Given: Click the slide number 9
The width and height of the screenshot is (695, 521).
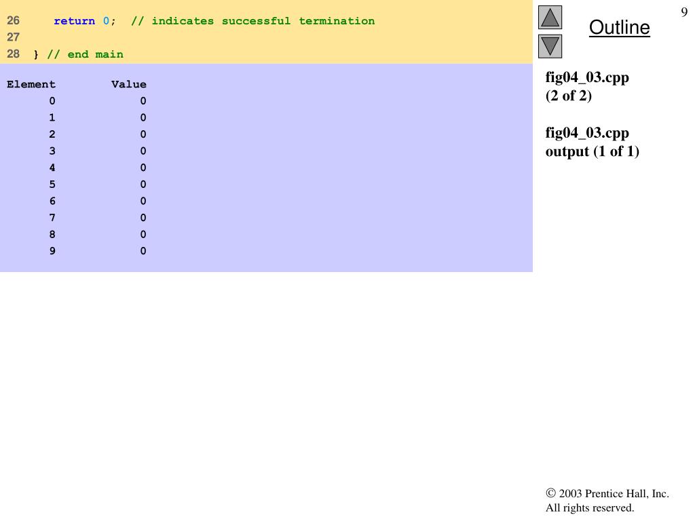Looking at the screenshot, I should click(x=684, y=12).
